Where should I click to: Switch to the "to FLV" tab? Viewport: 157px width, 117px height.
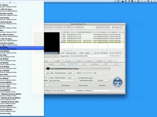point(110,61)
